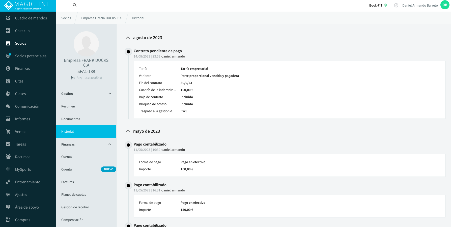The height and width of the screenshot is (227, 451).
Task: Click the Recursos people icon
Action: 8,157
